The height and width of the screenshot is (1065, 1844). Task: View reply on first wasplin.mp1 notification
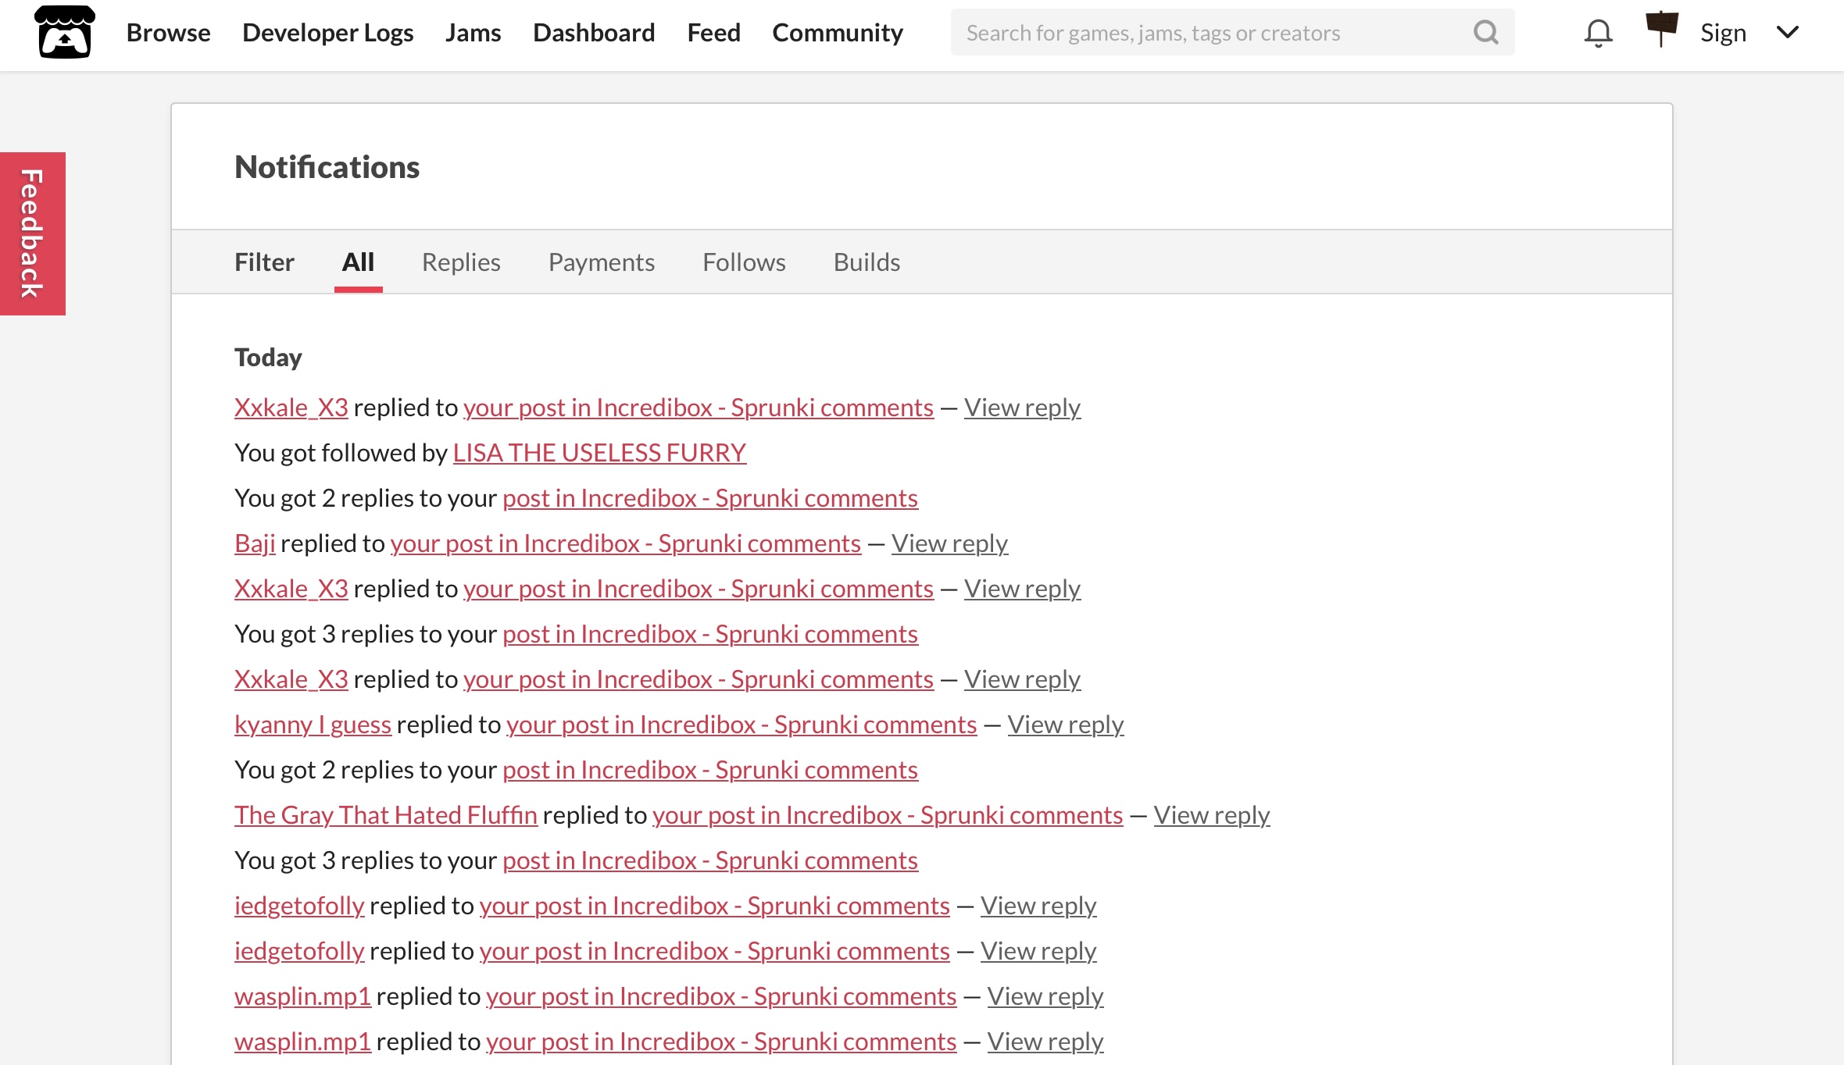coord(1045,996)
